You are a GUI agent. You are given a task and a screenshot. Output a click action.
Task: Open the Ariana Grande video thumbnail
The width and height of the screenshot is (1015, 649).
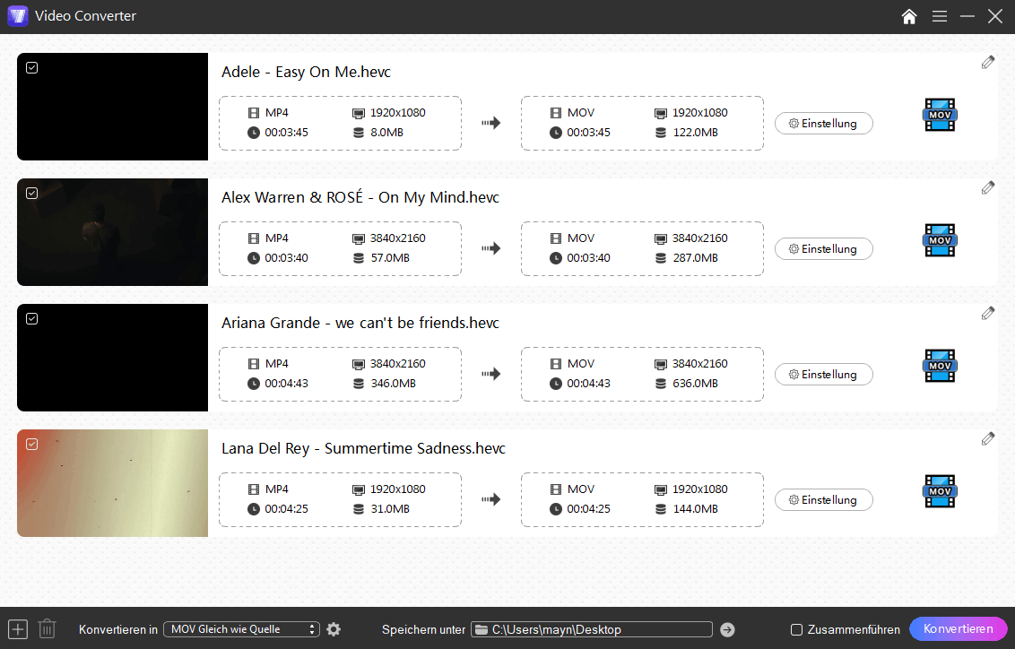(x=113, y=358)
